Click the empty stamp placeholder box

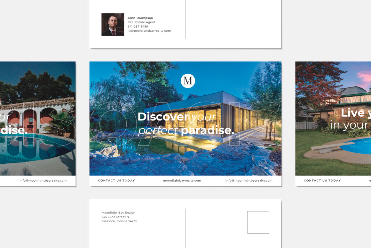pos(258,222)
